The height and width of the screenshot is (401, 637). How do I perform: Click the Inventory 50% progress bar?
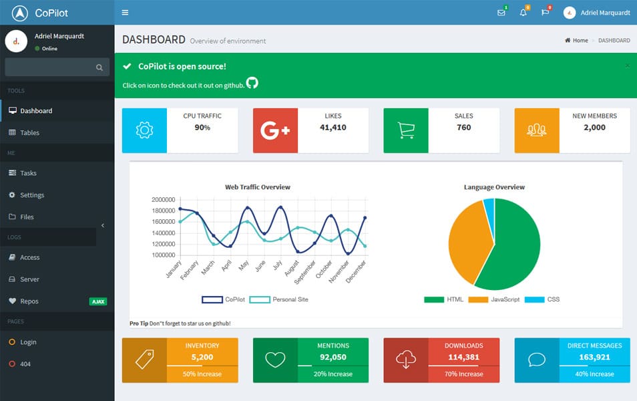pos(202,366)
